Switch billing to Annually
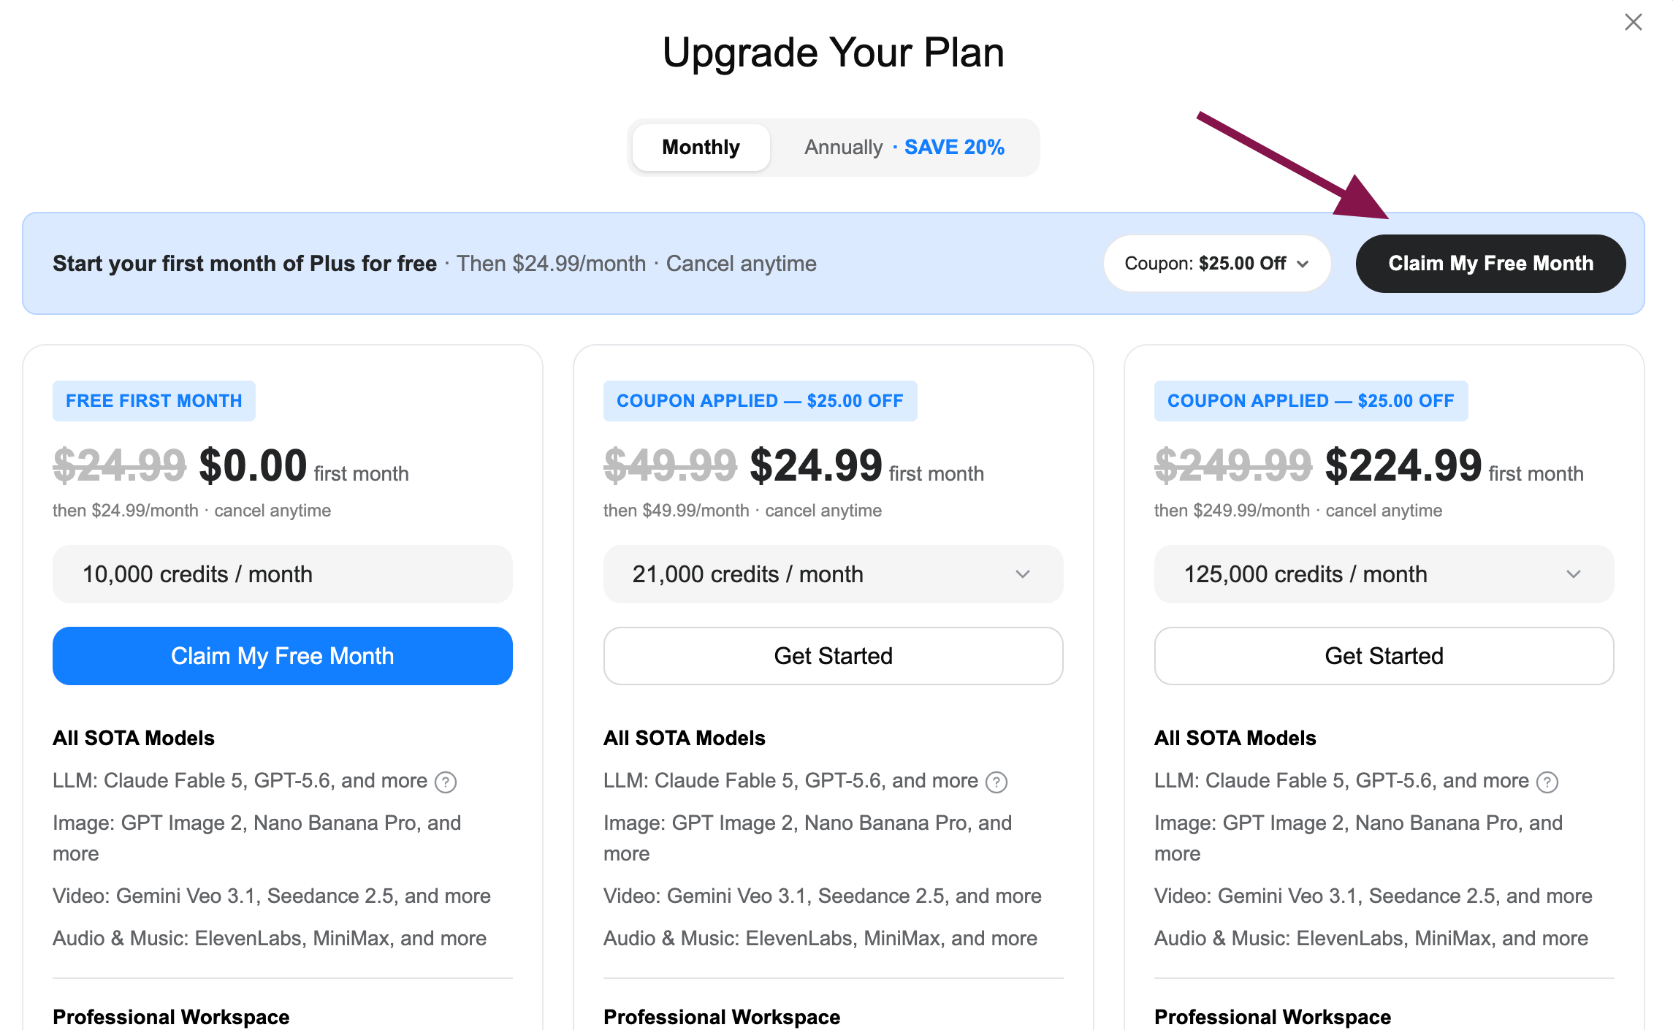The height and width of the screenshot is (1030, 1673). [x=843, y=148]
